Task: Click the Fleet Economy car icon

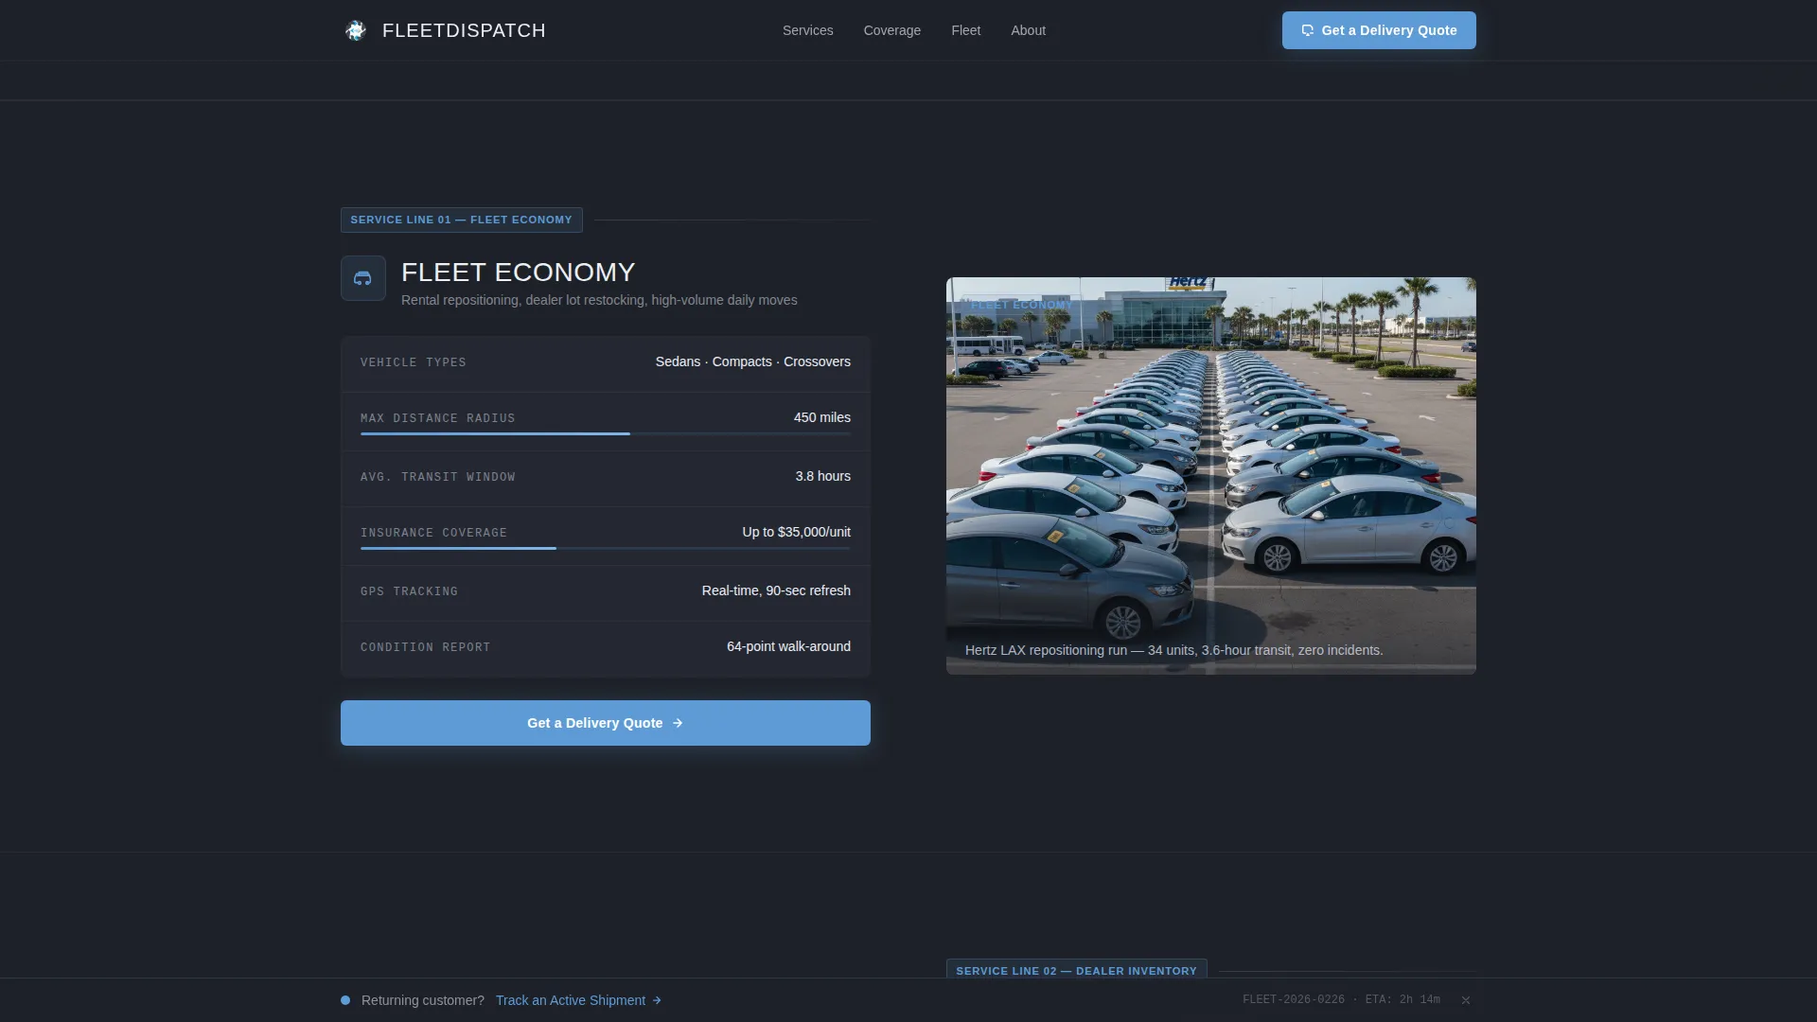Action: tap(362, 278)
